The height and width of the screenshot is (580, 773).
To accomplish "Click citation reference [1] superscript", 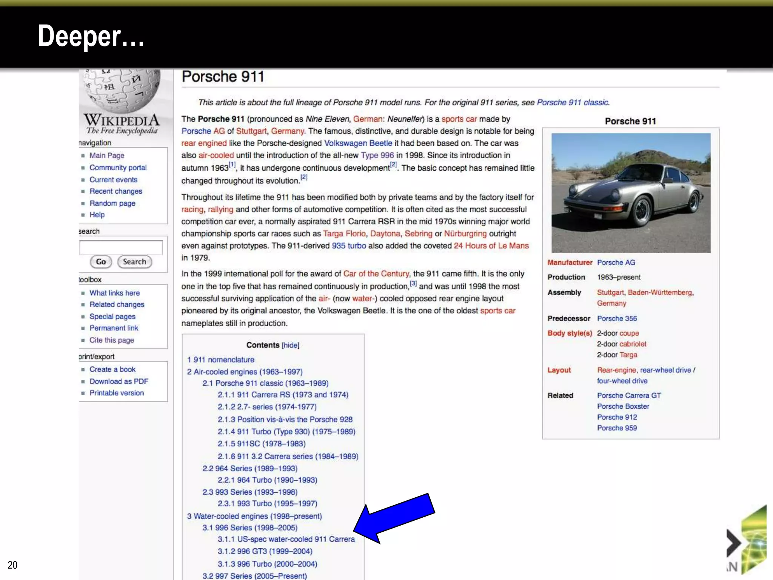I will (x=232, y=165).
